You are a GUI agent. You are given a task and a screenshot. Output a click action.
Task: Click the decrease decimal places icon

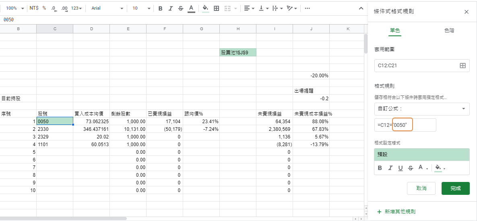tap(54, 8)
